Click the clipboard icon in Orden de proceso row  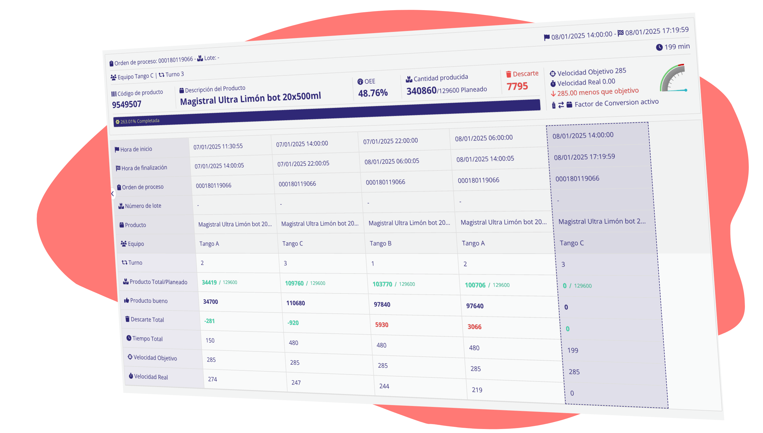pos(119,187)
